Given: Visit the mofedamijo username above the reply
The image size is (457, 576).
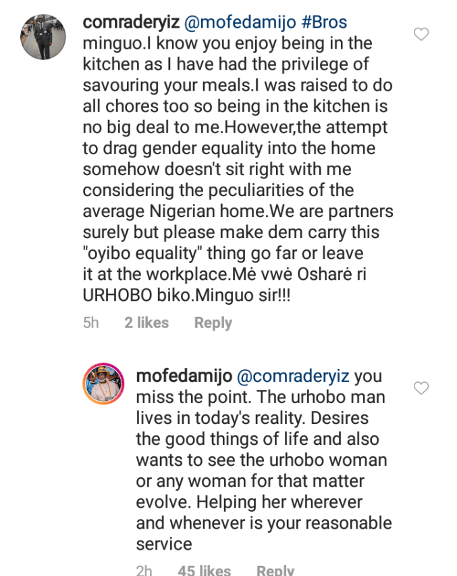Looking at the screenshot, I should [185, 375].
